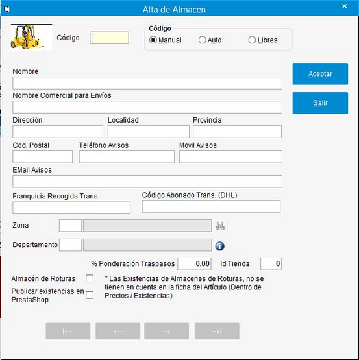This screenshot has height=360, width=359.
Task: Click the forklift image thumbnail
Action: point(31,37)
